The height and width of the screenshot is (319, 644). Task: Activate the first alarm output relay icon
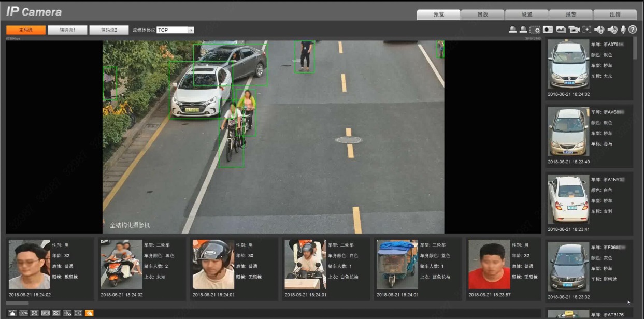point(512,30)
